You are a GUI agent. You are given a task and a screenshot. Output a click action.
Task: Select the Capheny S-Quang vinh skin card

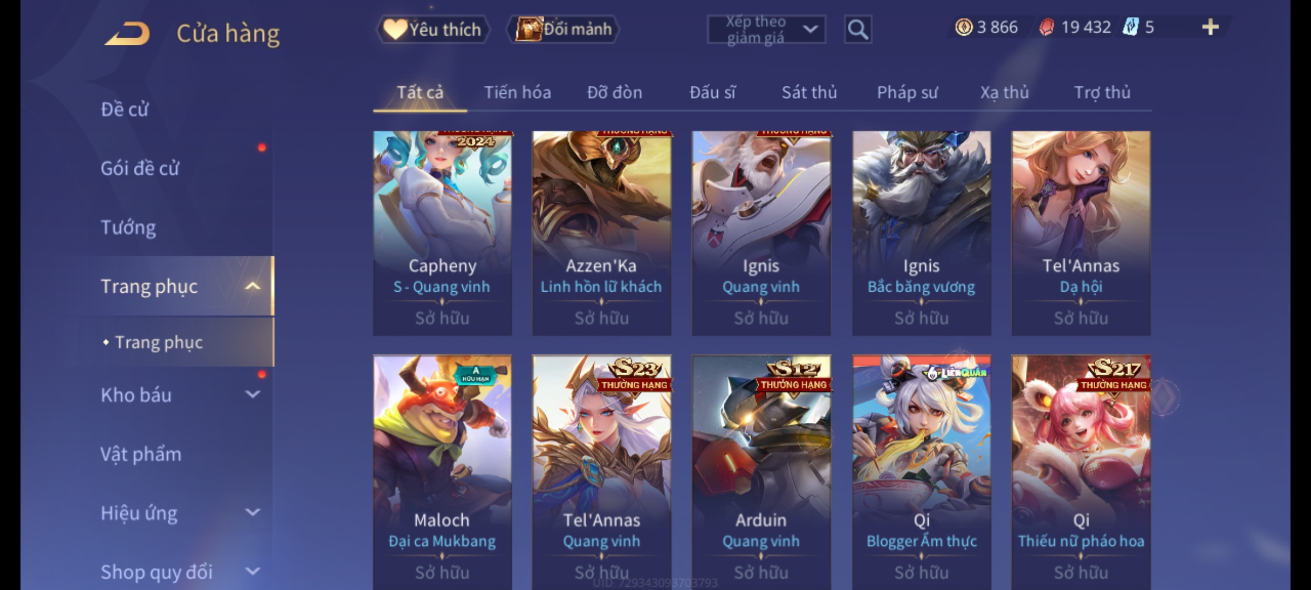coord(442,233)
